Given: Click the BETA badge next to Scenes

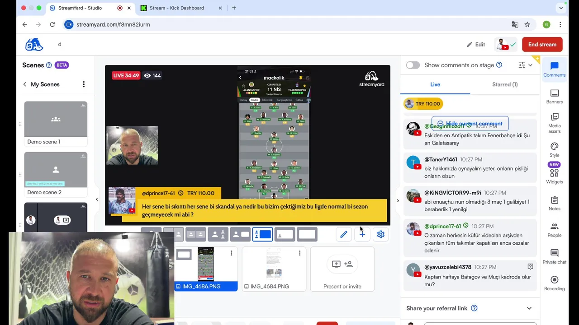Looking at the screenshot, I should 62,65.
